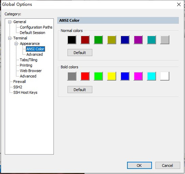
Task: Pick the normal teal swatch
Action: (151, 40)
